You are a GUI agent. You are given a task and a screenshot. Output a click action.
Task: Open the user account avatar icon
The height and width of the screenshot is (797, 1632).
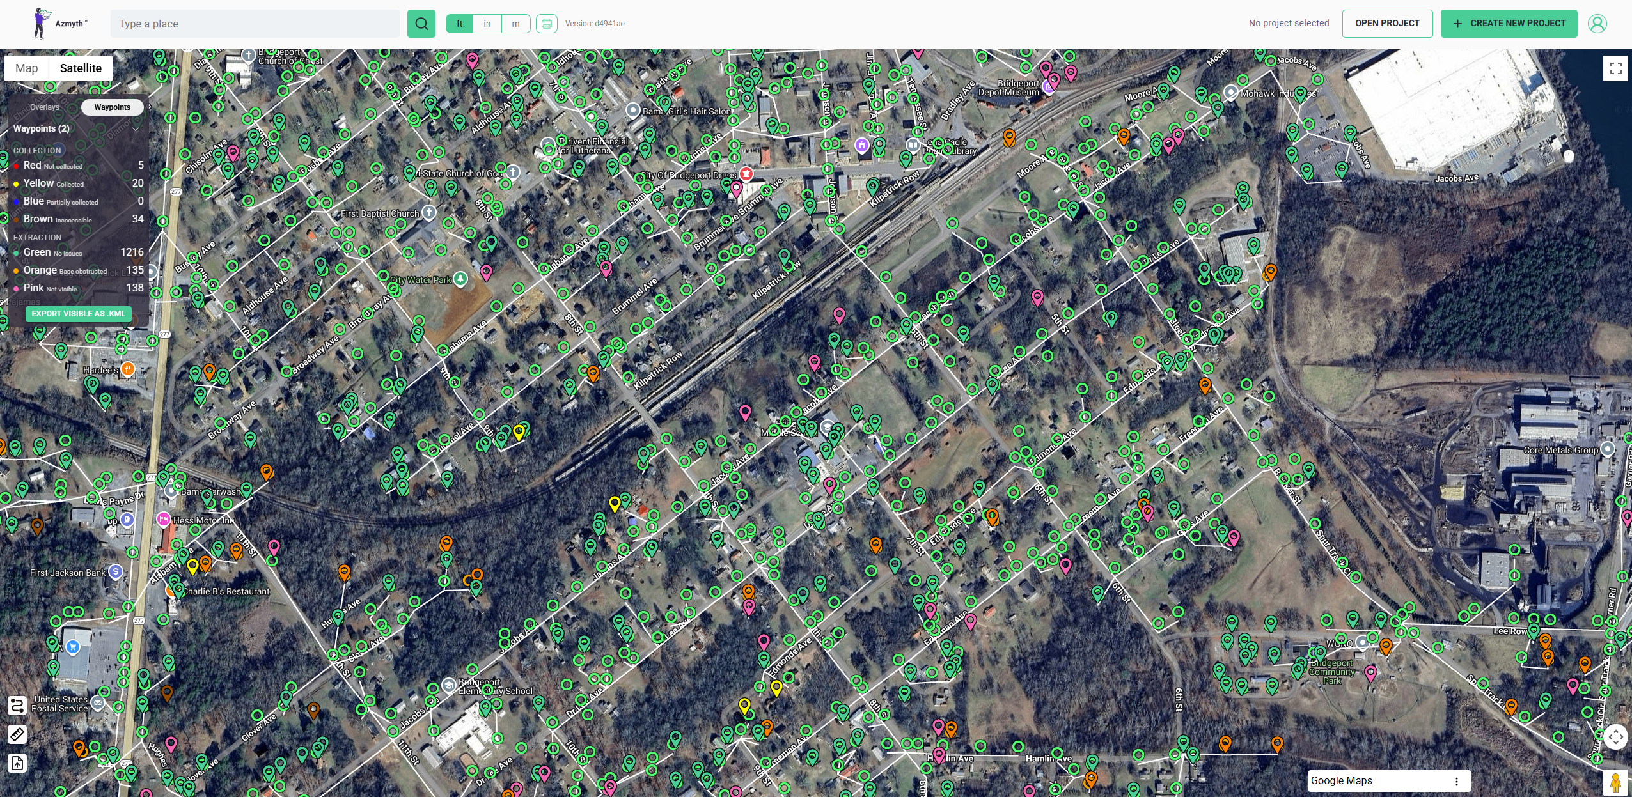coord(1597,24)
